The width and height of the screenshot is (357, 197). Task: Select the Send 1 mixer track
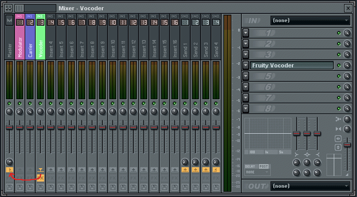[x=185, y=37]
